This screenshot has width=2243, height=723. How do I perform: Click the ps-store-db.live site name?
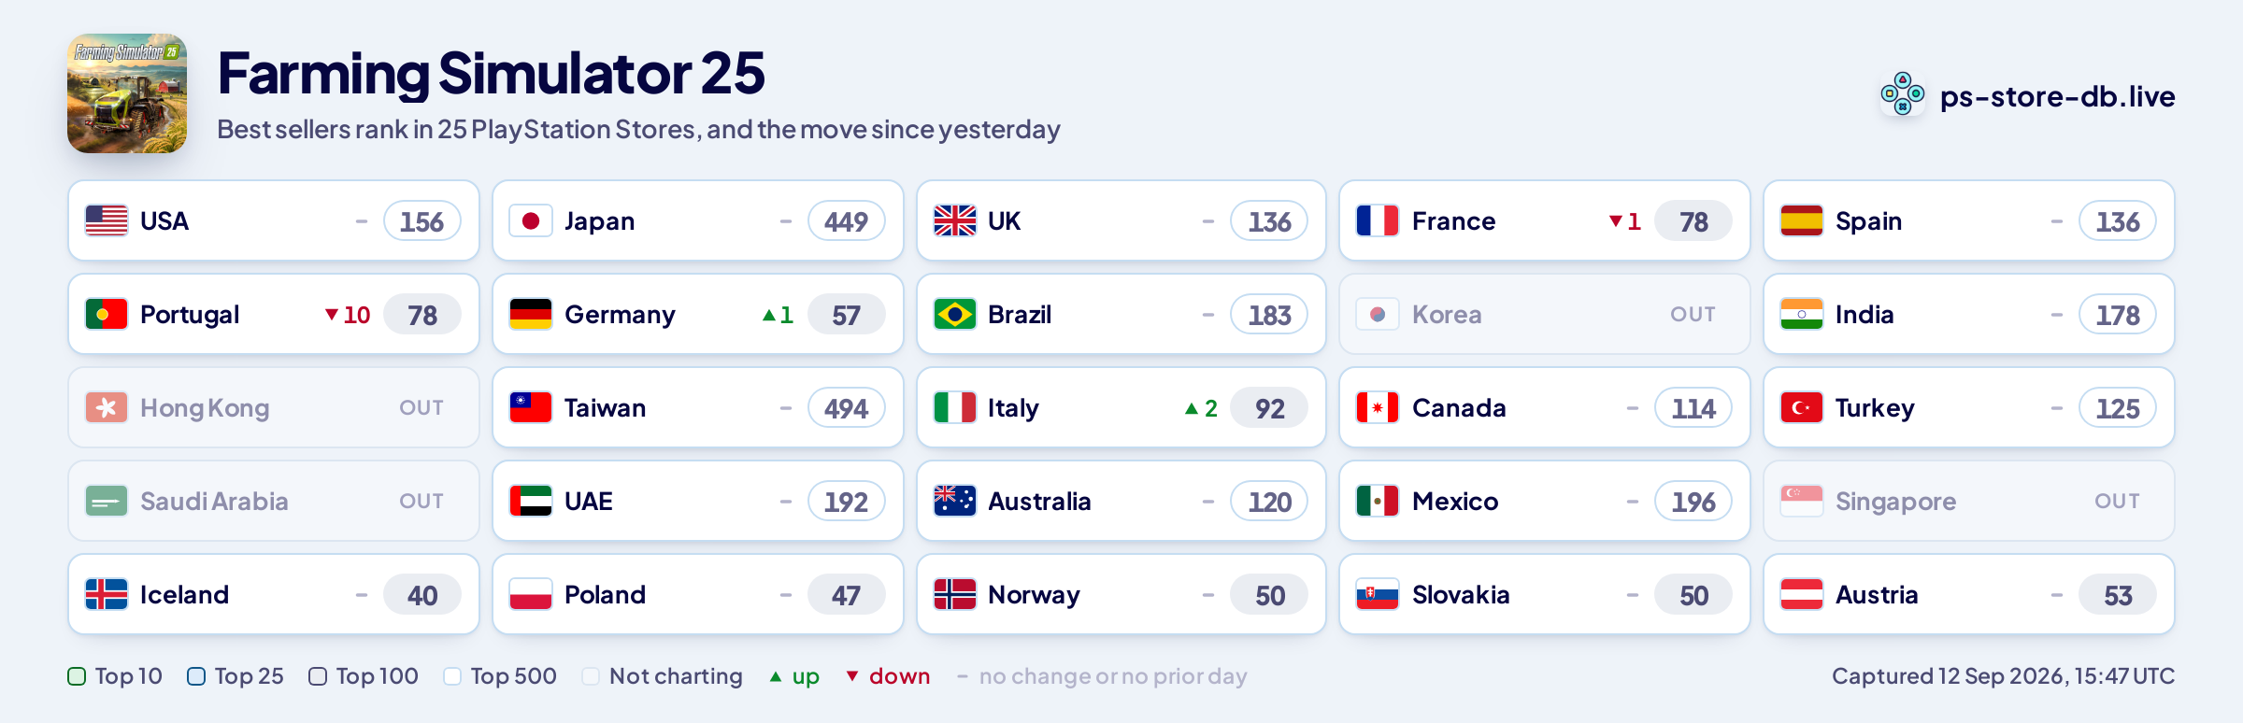click(x=2058, y=96)
